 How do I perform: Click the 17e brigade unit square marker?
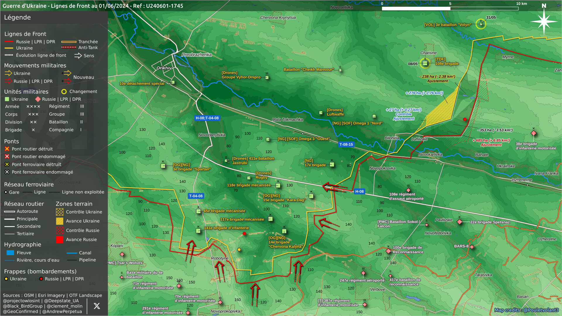tap(332, 164)
